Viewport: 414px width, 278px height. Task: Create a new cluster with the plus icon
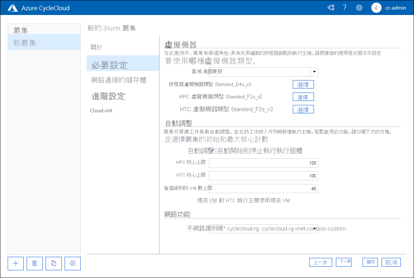click(15, 263)
